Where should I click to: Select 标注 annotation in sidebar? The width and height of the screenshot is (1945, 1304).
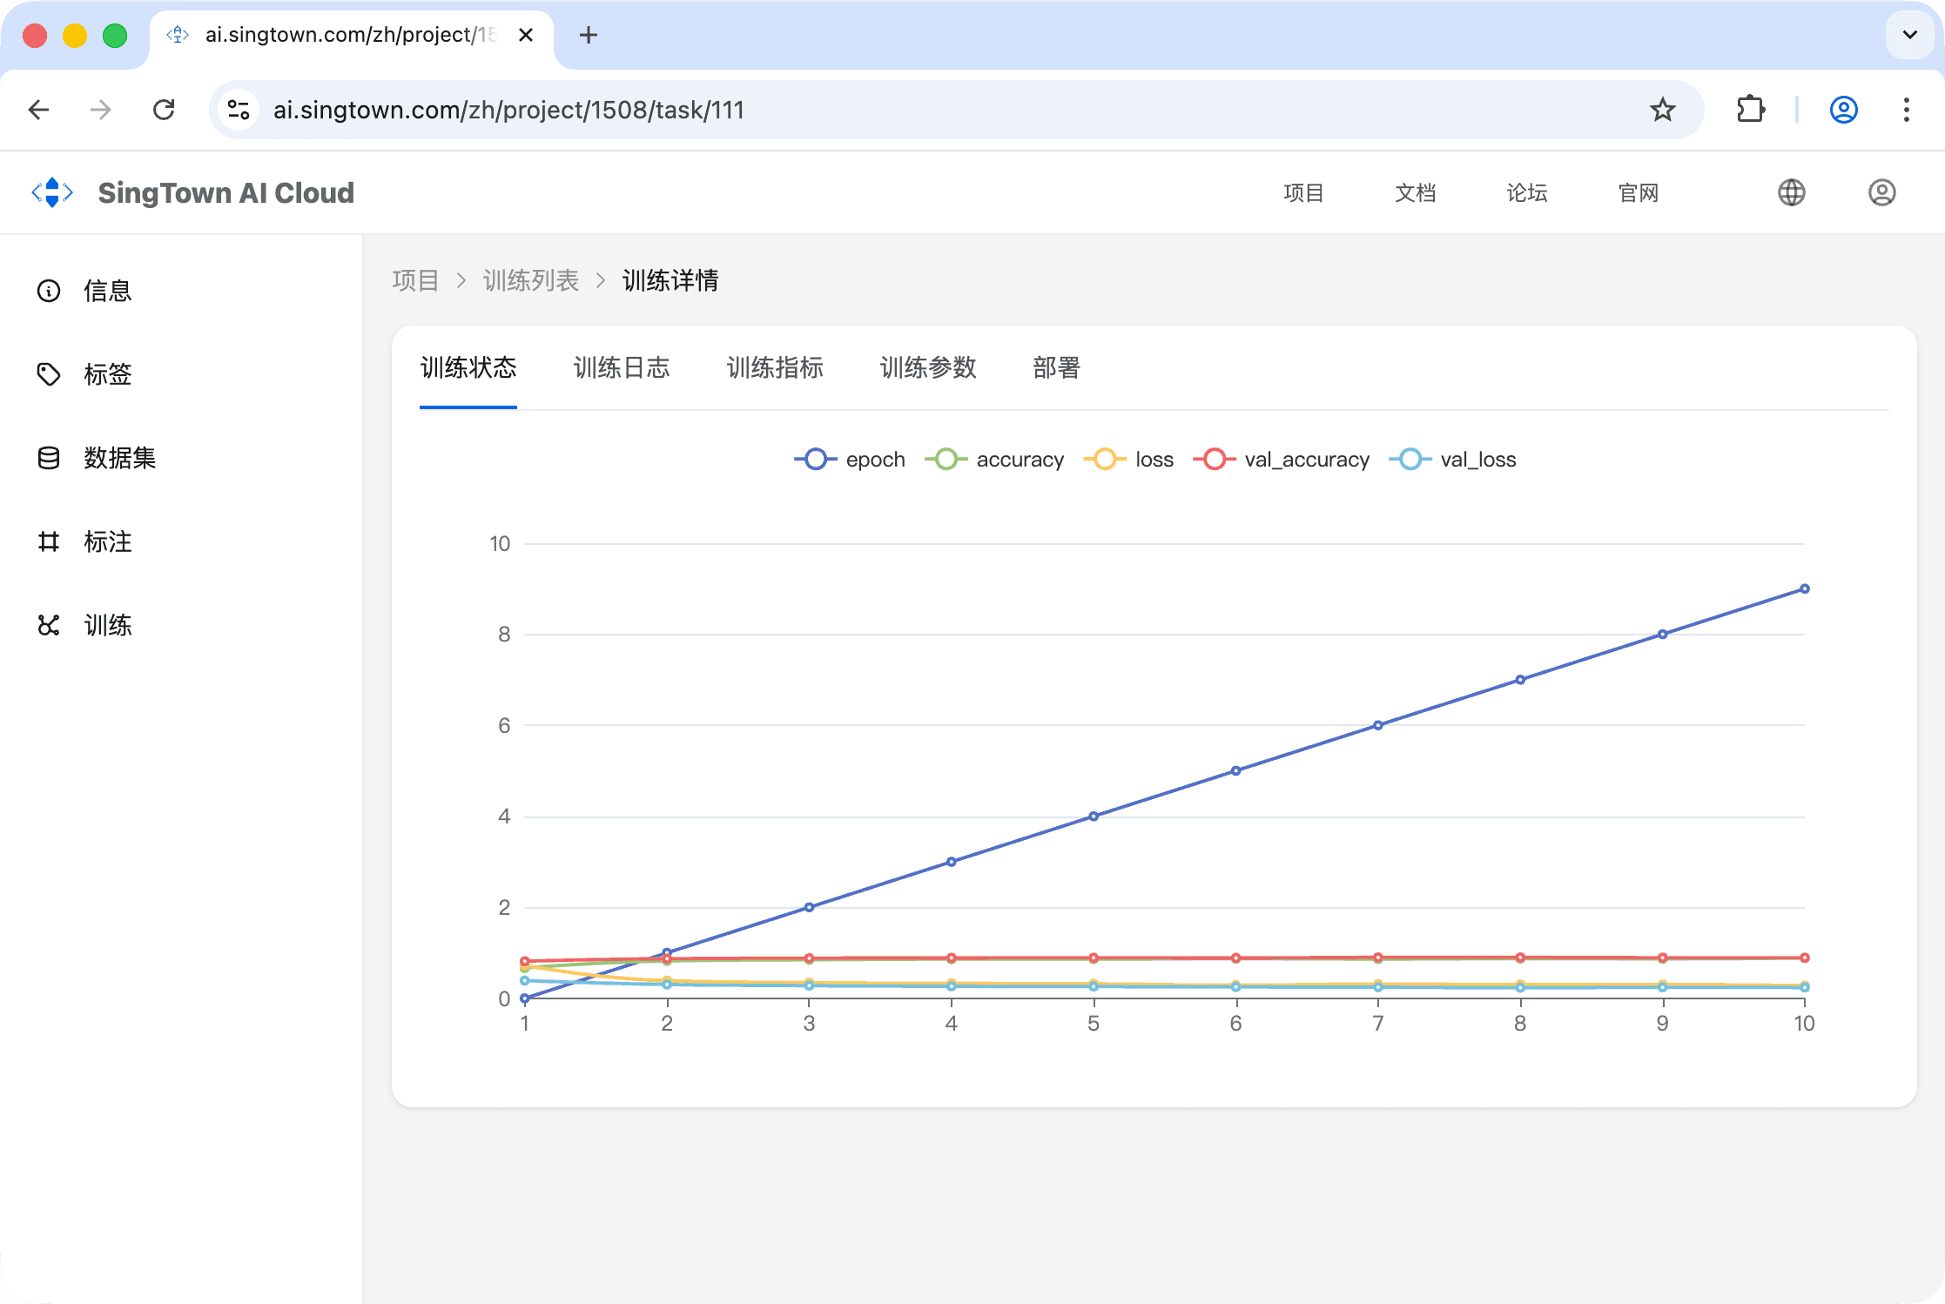point(107,541)
